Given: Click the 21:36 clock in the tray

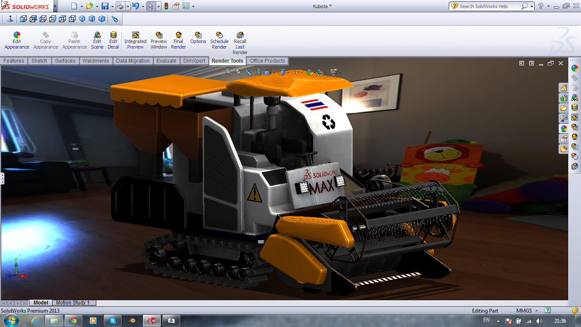Looking at the screenshot, I should pos(560,321).
